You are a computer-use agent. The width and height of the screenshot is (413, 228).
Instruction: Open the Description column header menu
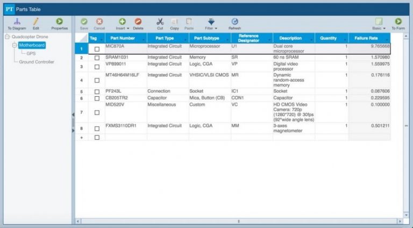point(311,40)
